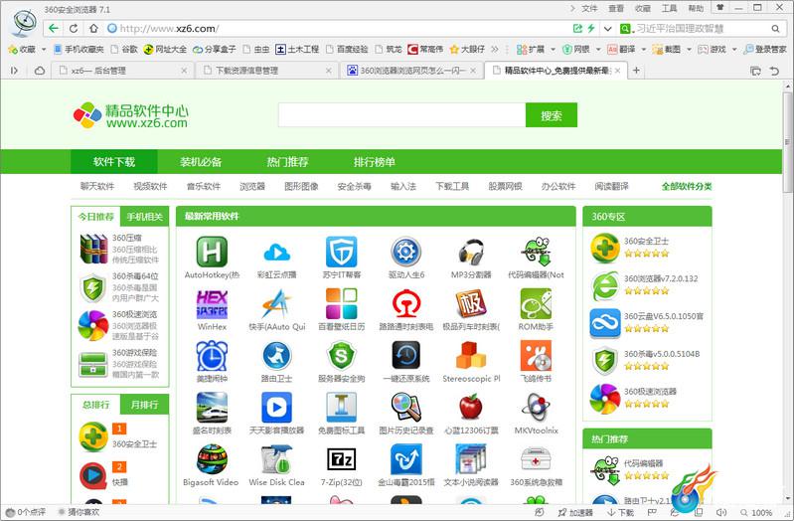Open 截图 dropdown arrow
The width and height of the screenshot is (794, 521).
click(x=689, y=49)
